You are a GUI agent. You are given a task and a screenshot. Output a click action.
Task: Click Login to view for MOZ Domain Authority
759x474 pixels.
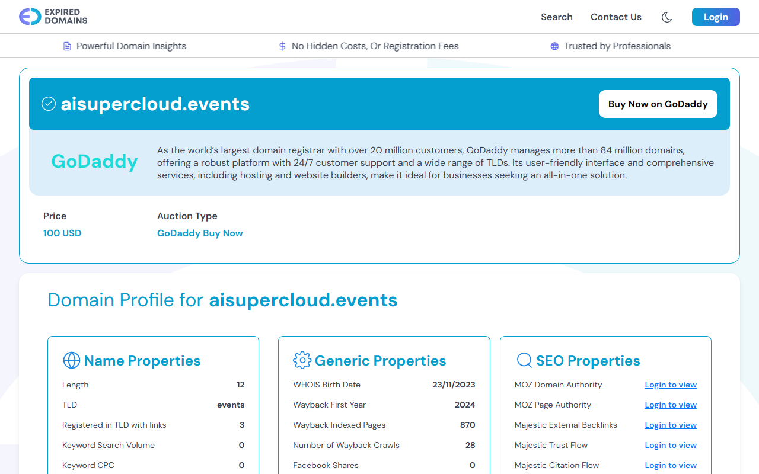click(x=671, y=385)
